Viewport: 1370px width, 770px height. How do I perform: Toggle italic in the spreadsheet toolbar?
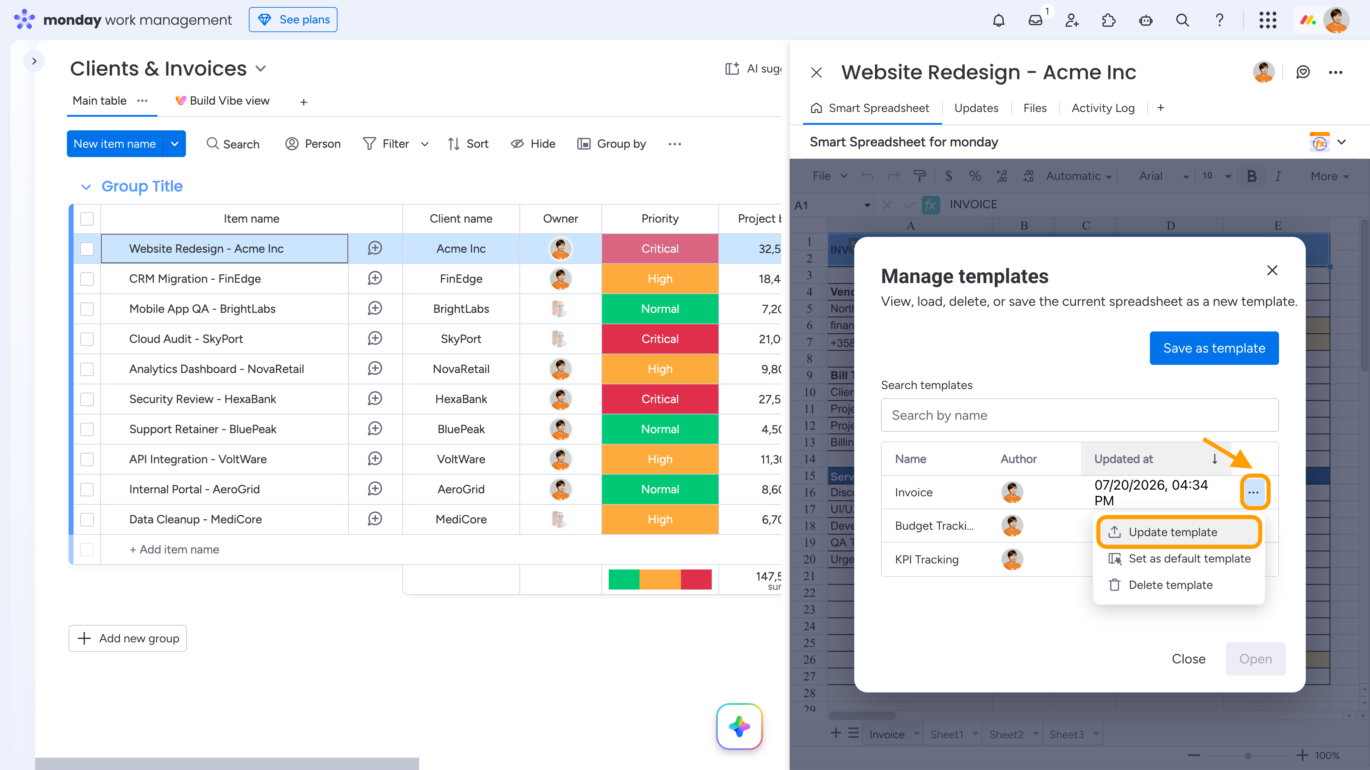(1278, 176)
